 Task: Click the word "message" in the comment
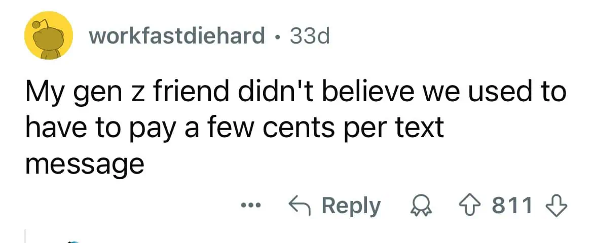click(x=85, y=165)
